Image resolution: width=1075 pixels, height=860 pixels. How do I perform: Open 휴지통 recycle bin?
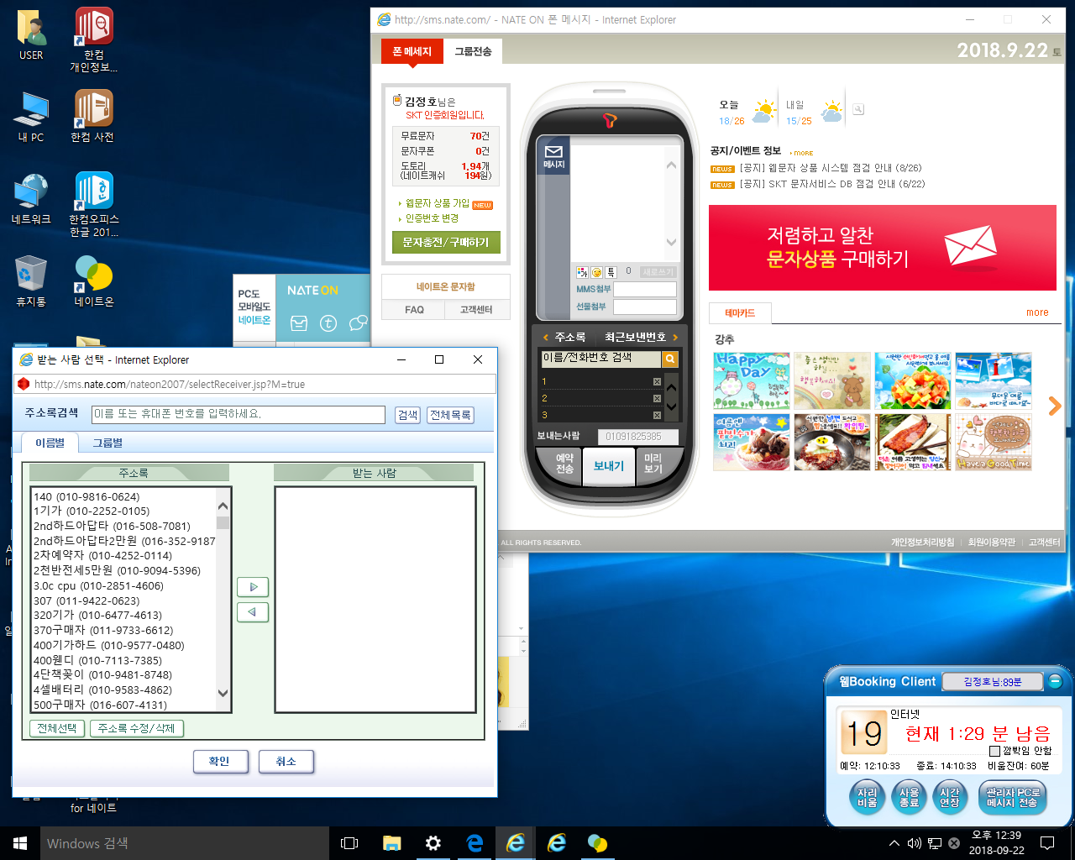pos(31,281)
